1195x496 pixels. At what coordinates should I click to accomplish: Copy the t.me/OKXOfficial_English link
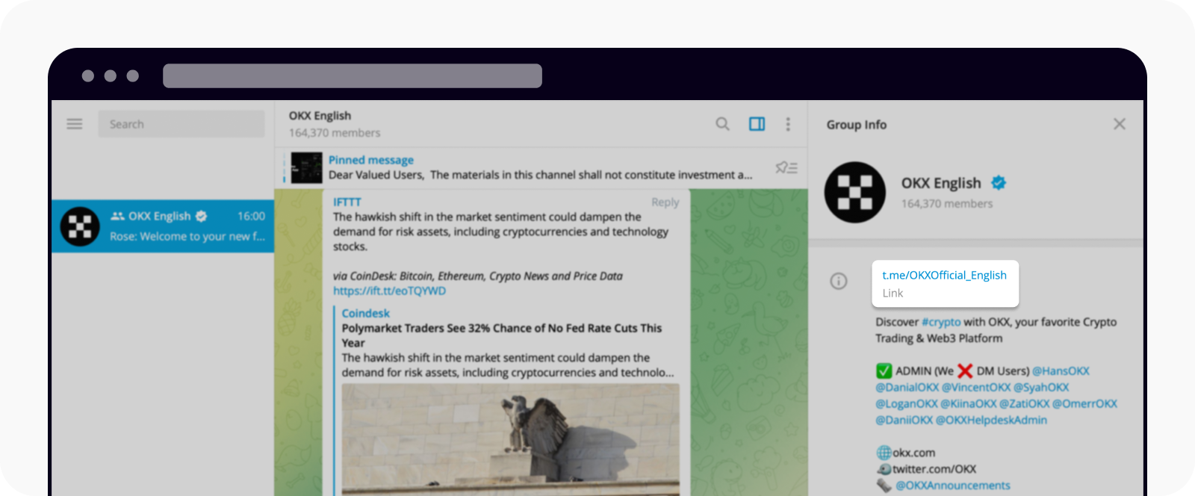[944, 275]
